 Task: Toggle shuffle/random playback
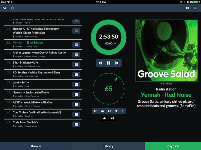(102, 111)
